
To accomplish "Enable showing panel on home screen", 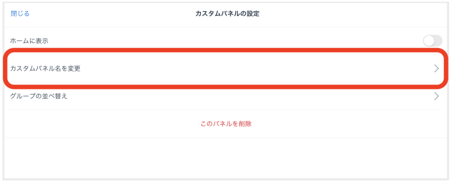I will (x=433, y=41).
